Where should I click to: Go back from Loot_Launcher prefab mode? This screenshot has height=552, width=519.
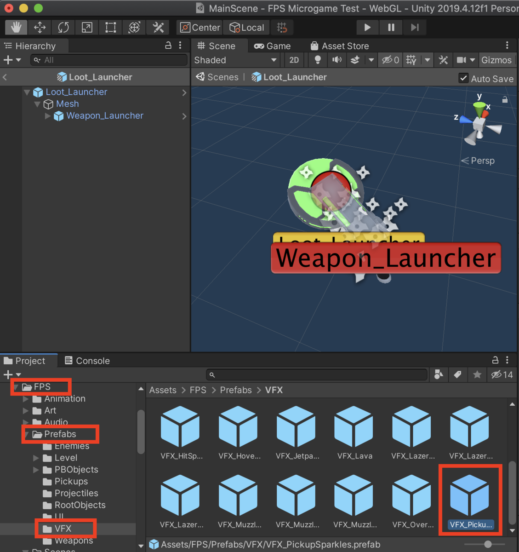tap(5, 77)
